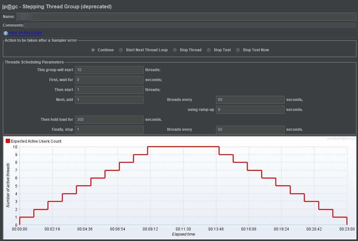Open the 'Help on this plugin' link
The image size is (358, 241).
pyautogui.click(x=25, y=33)
